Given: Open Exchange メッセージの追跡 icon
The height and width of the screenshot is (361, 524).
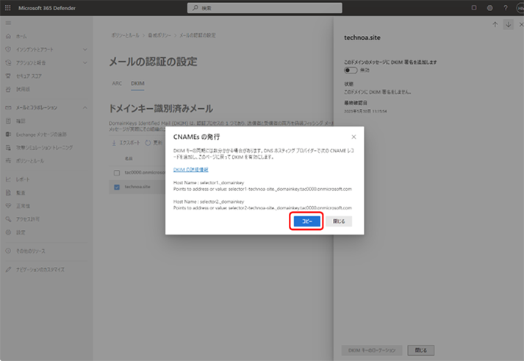Looking at the screenshot, I should pos(8,134).
